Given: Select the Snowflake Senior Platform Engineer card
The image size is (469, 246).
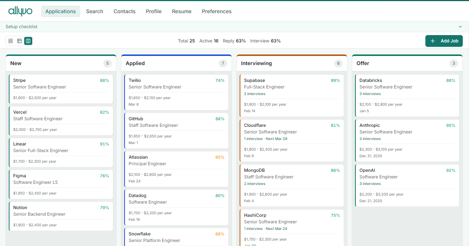Looking at the screenshot, I should tap(176, 237).
